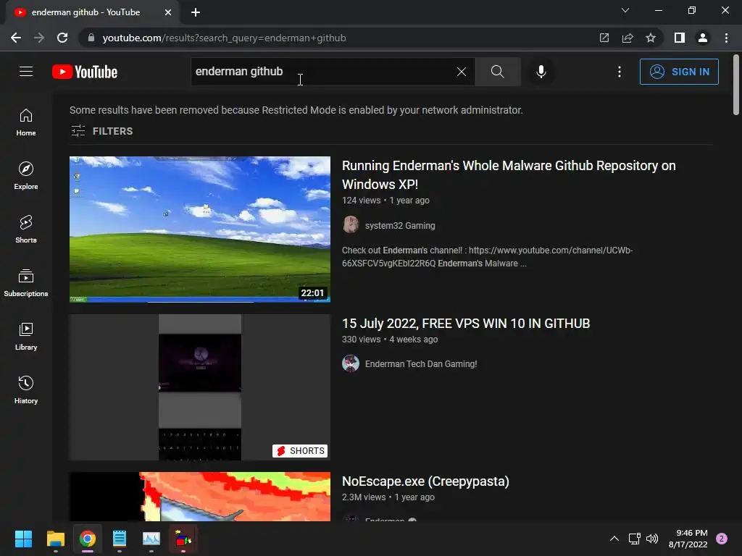The height and width of the screenshot is (556, 742).
Task: Open YouTube settings three-dot menu
Action: point(620,72)
